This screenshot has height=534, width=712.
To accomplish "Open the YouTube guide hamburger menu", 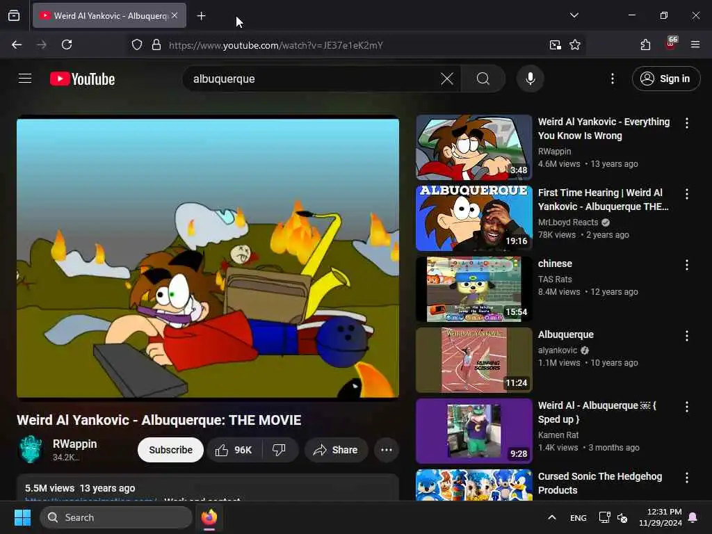I will point(25,79).
